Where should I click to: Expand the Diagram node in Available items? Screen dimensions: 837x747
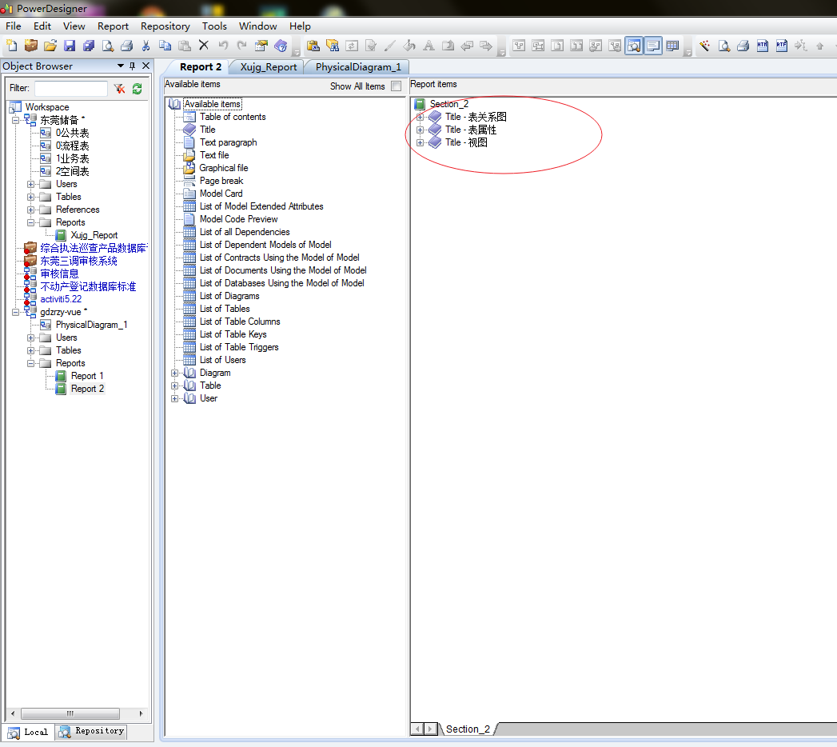pyautogui.click(x=174, y=372)
